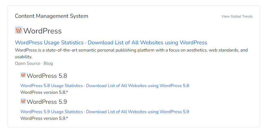
Task: Open Download List of All Websites using WordPress
Action: pyautogui.click(x=147, y=42)
